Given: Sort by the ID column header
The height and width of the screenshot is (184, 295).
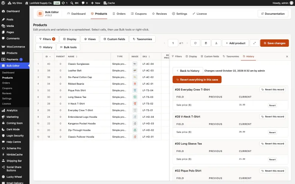Looking at the screenshot, I should point(48,57).
